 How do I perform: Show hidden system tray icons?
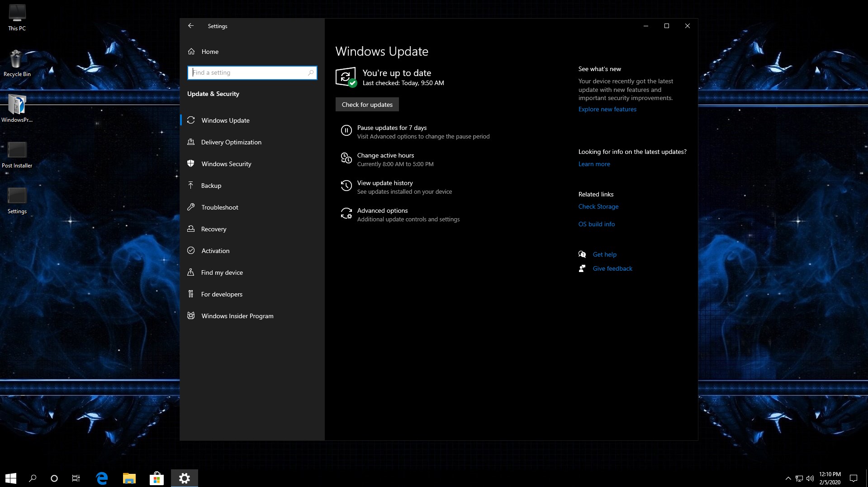pyautogui.click(x=788, y=478)
